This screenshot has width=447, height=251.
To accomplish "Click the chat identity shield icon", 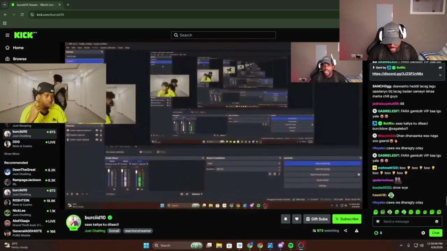I will coord(378,221).
